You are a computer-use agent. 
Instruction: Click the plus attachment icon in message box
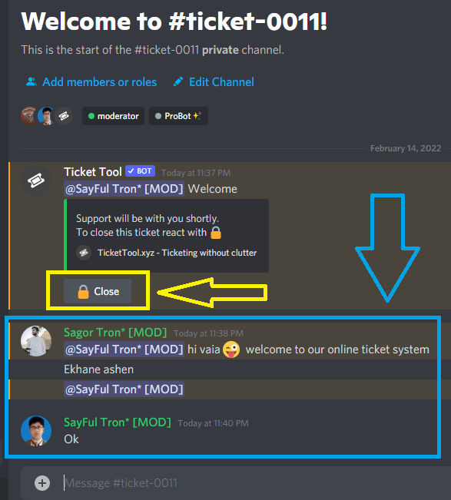point(42,483)
